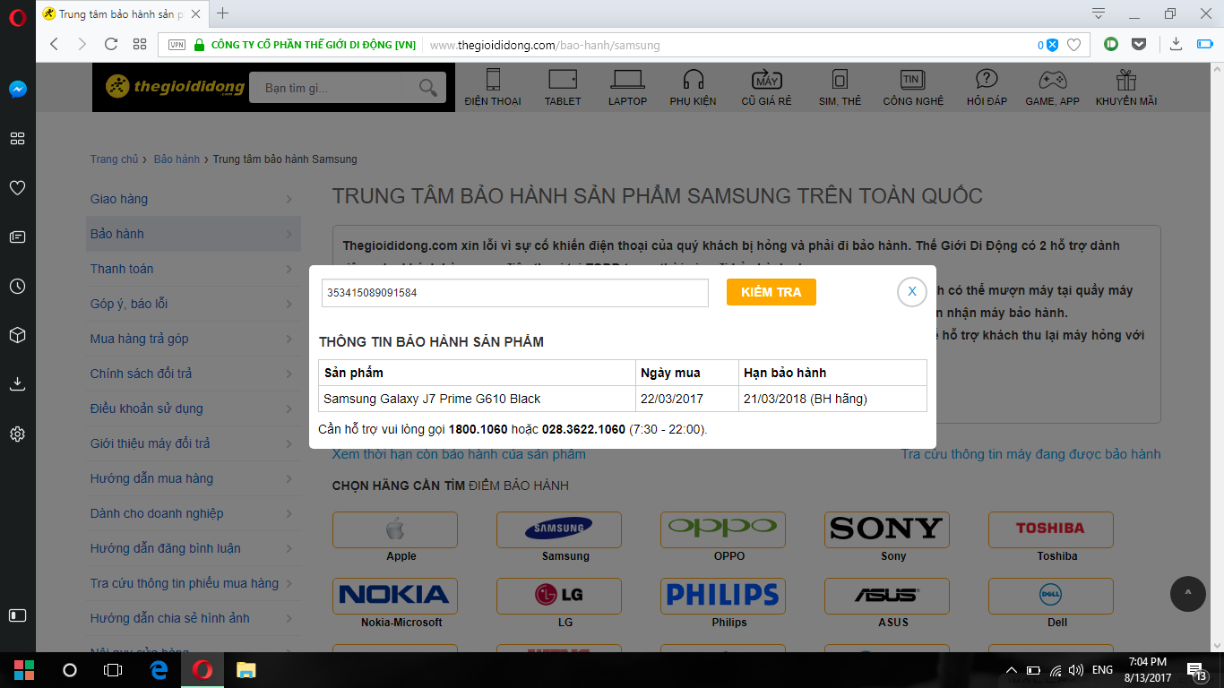This screenshot has width=1224, height=688.
Task: Click Bảo hành breadcrumb link
Action: [177, 159]
